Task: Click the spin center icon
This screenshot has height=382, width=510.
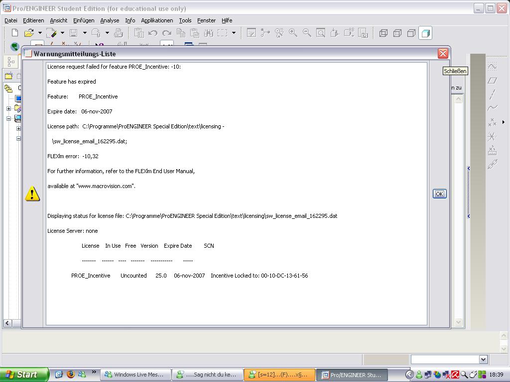Action: (x=265, y=33)
